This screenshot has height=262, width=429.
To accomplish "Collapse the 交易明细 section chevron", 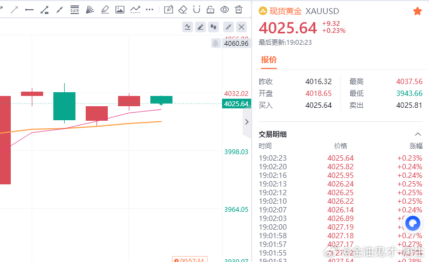I will tap(418, 134).
